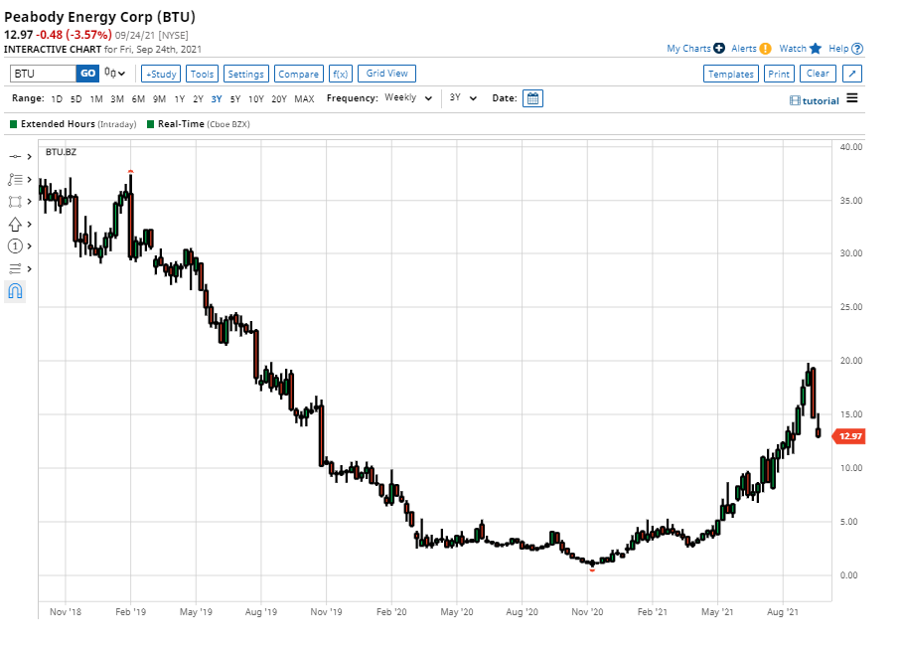Expand the arrow marker tool submenu
This screenshot has width=900, height=649.
[x=29, y=225]
